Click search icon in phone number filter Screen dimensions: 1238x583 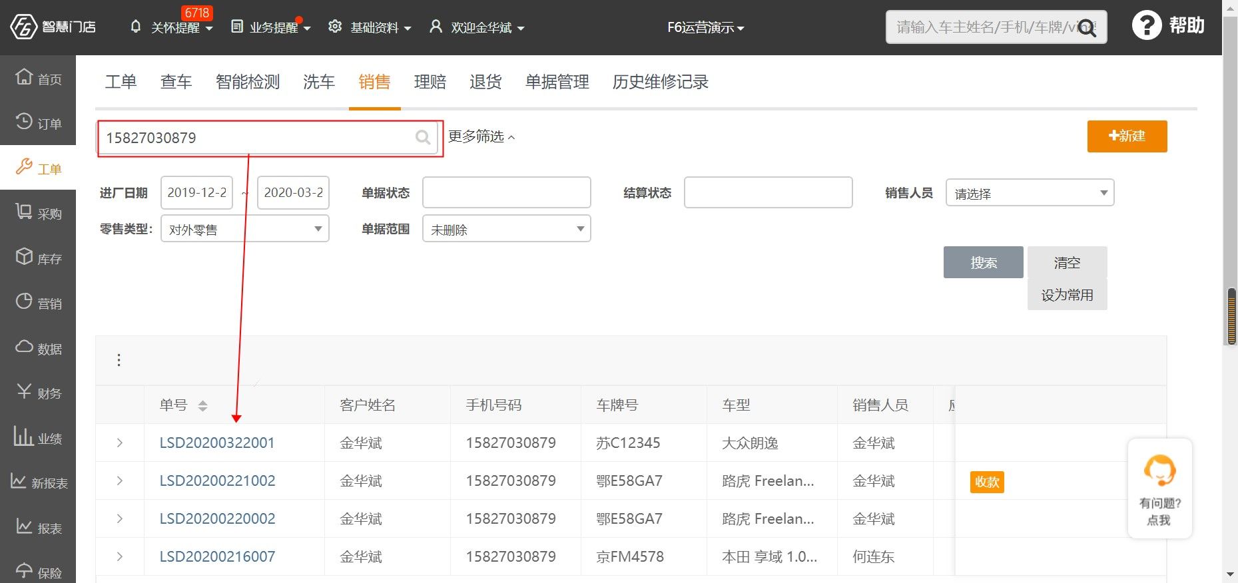tap(423, 137)
